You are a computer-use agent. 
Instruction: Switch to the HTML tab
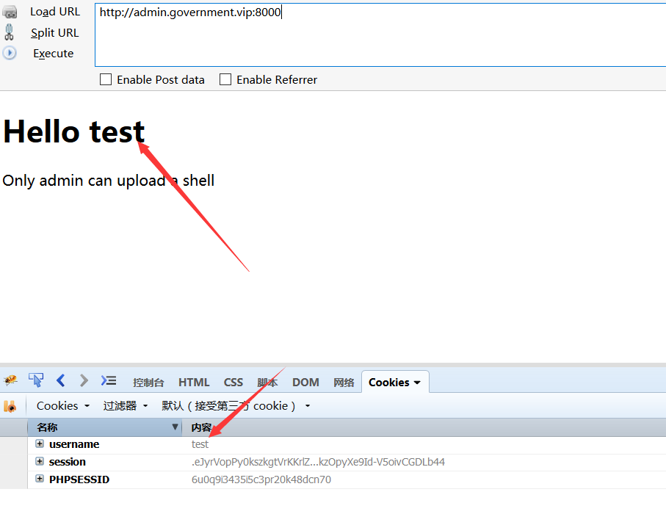pyautogui.click(x=194, y=383)
